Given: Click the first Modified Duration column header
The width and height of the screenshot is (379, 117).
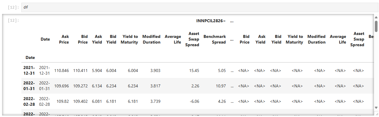Looking at the screenshot, I should (151, 39).
